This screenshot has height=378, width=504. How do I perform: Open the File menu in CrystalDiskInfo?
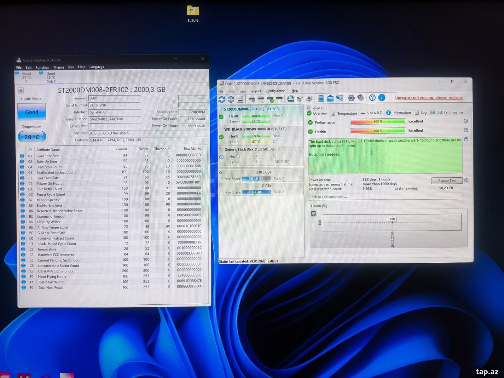point(19,67)
